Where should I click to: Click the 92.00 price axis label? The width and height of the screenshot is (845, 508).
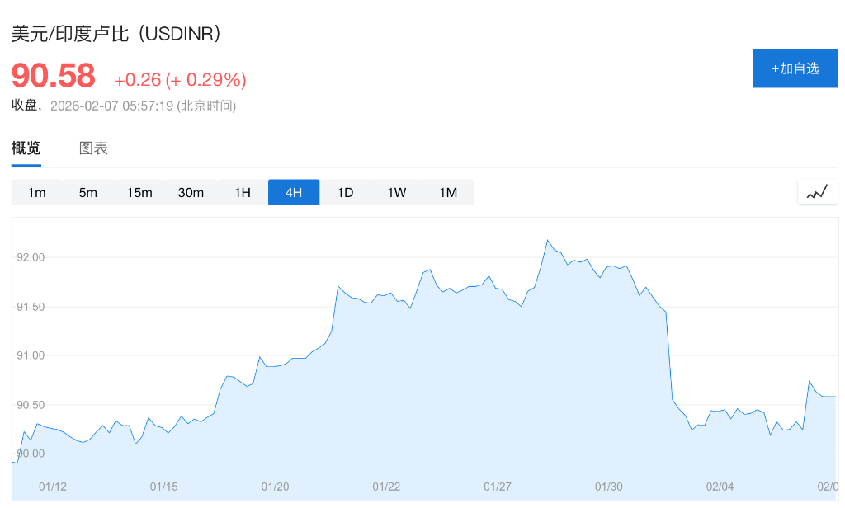[x=27, y=256]
